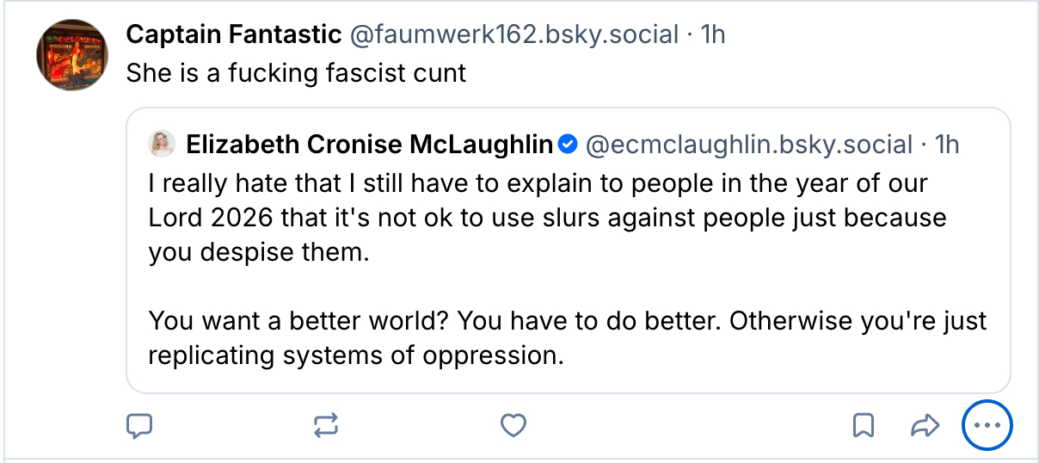1039x463 pixels.
Task: Reply to Captain Fantastic's post
Action: point(139,425)
